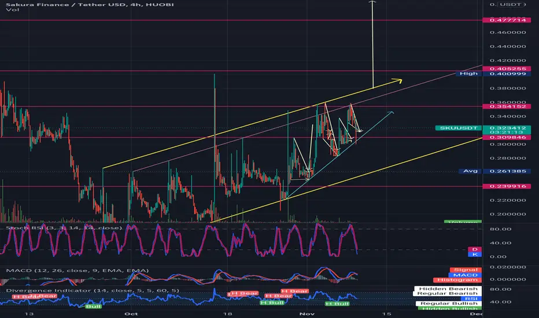Select the 0.477714 price line label

507,20
